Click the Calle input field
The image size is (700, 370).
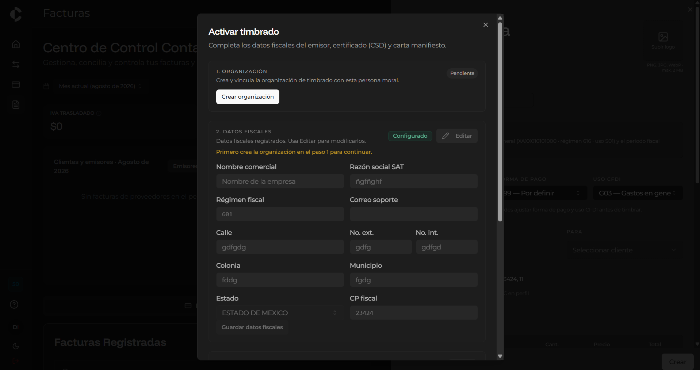coord(280,247)
